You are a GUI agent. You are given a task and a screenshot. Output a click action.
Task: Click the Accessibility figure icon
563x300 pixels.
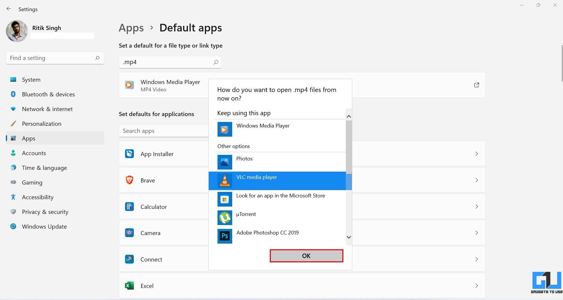point(13,197)
